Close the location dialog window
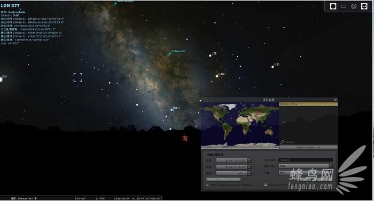The height and width of the screenshot is (201, 374). (x=336, y=100)
